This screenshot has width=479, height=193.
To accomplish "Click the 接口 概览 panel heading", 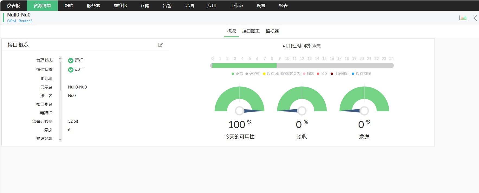I will (18, 45).
